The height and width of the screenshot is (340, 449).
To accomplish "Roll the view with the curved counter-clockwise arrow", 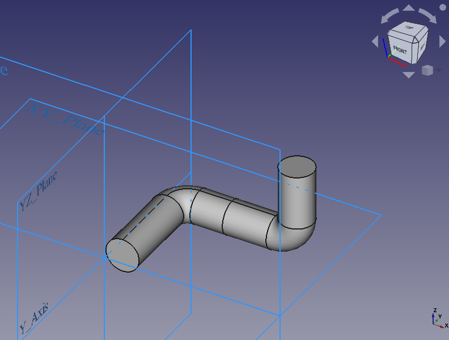I will (389, 16).
